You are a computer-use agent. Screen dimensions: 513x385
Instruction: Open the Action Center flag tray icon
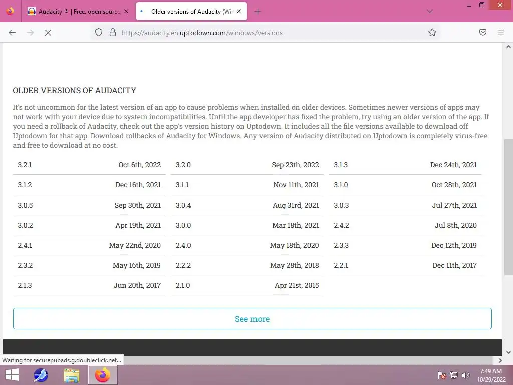coord(442,375)
